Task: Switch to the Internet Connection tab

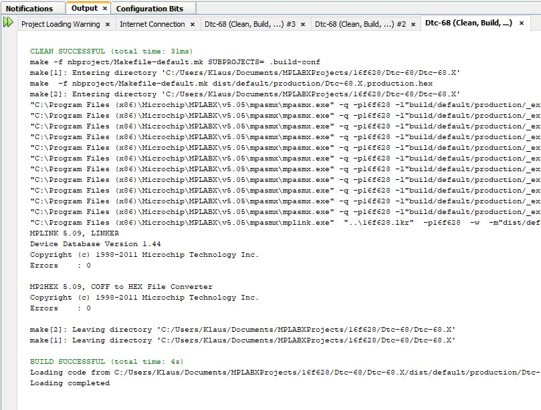Action: click(152, 24)
